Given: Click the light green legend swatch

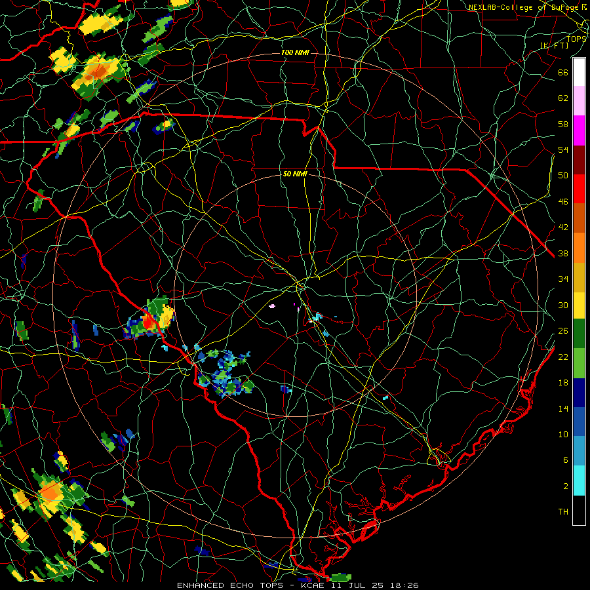Looking at the screenshot, I should pyautogui.click(x=579, y=363).
